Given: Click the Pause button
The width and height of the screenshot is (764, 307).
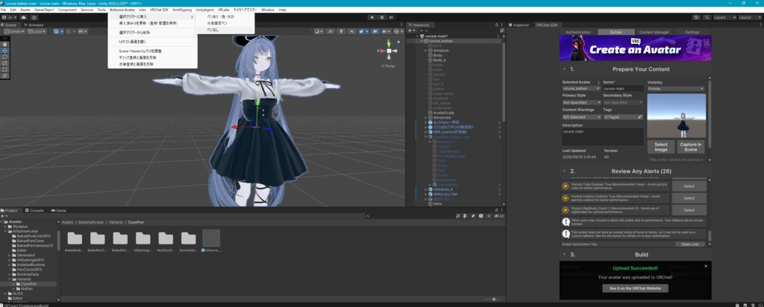Looking at the screenshot, I should tap(382, 18).
